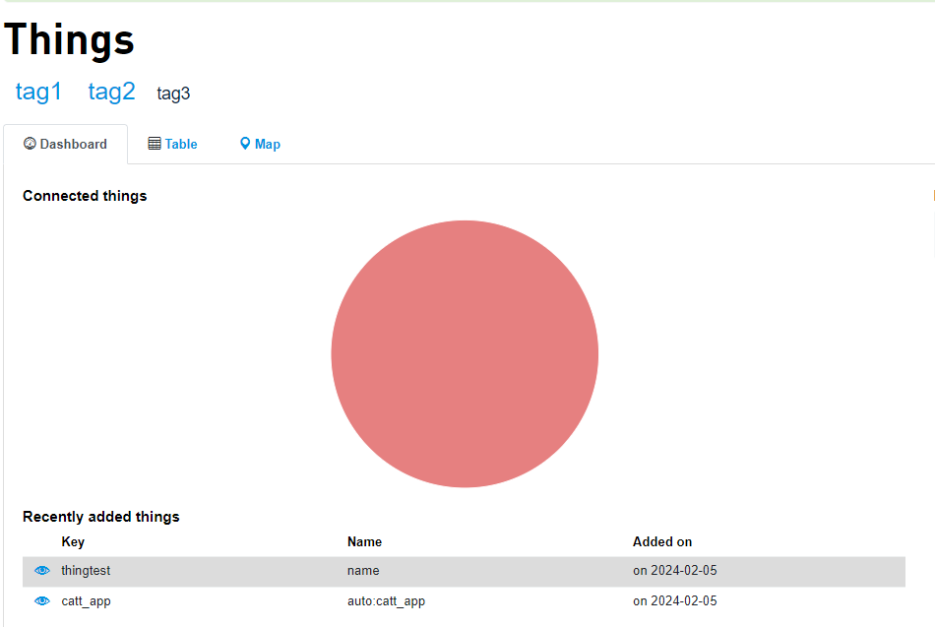The height and width of the screenshot is (627, 935).
Task: Click the eye icon for thingtest
Action: [41, 571]
